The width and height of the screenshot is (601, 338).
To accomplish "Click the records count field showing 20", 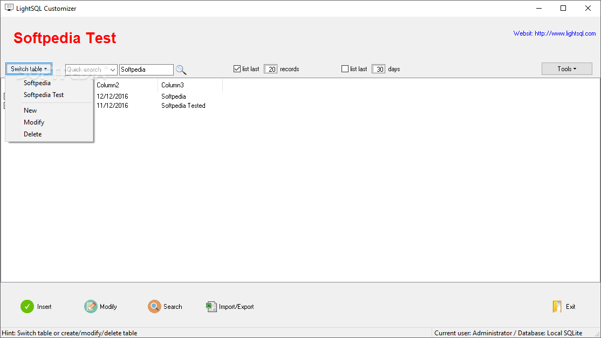I will [x=271, y=70].
